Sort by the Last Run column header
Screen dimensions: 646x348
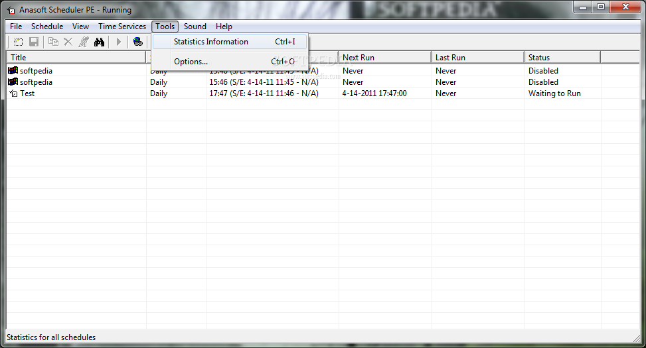click(x=477, y=58)
